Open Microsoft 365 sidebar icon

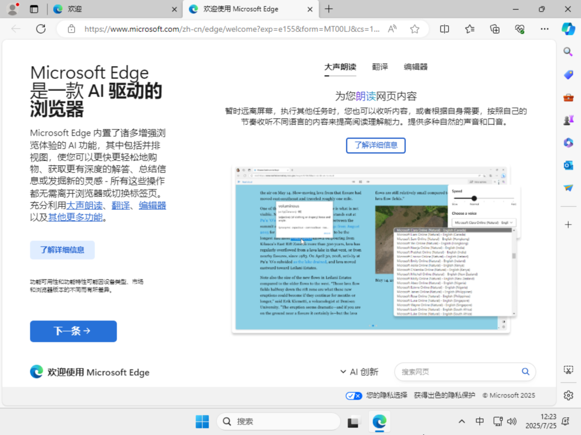click(568, 142)
